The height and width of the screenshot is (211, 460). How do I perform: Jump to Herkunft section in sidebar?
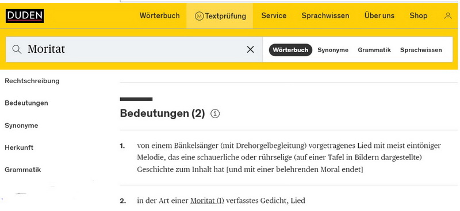(19, 147)
